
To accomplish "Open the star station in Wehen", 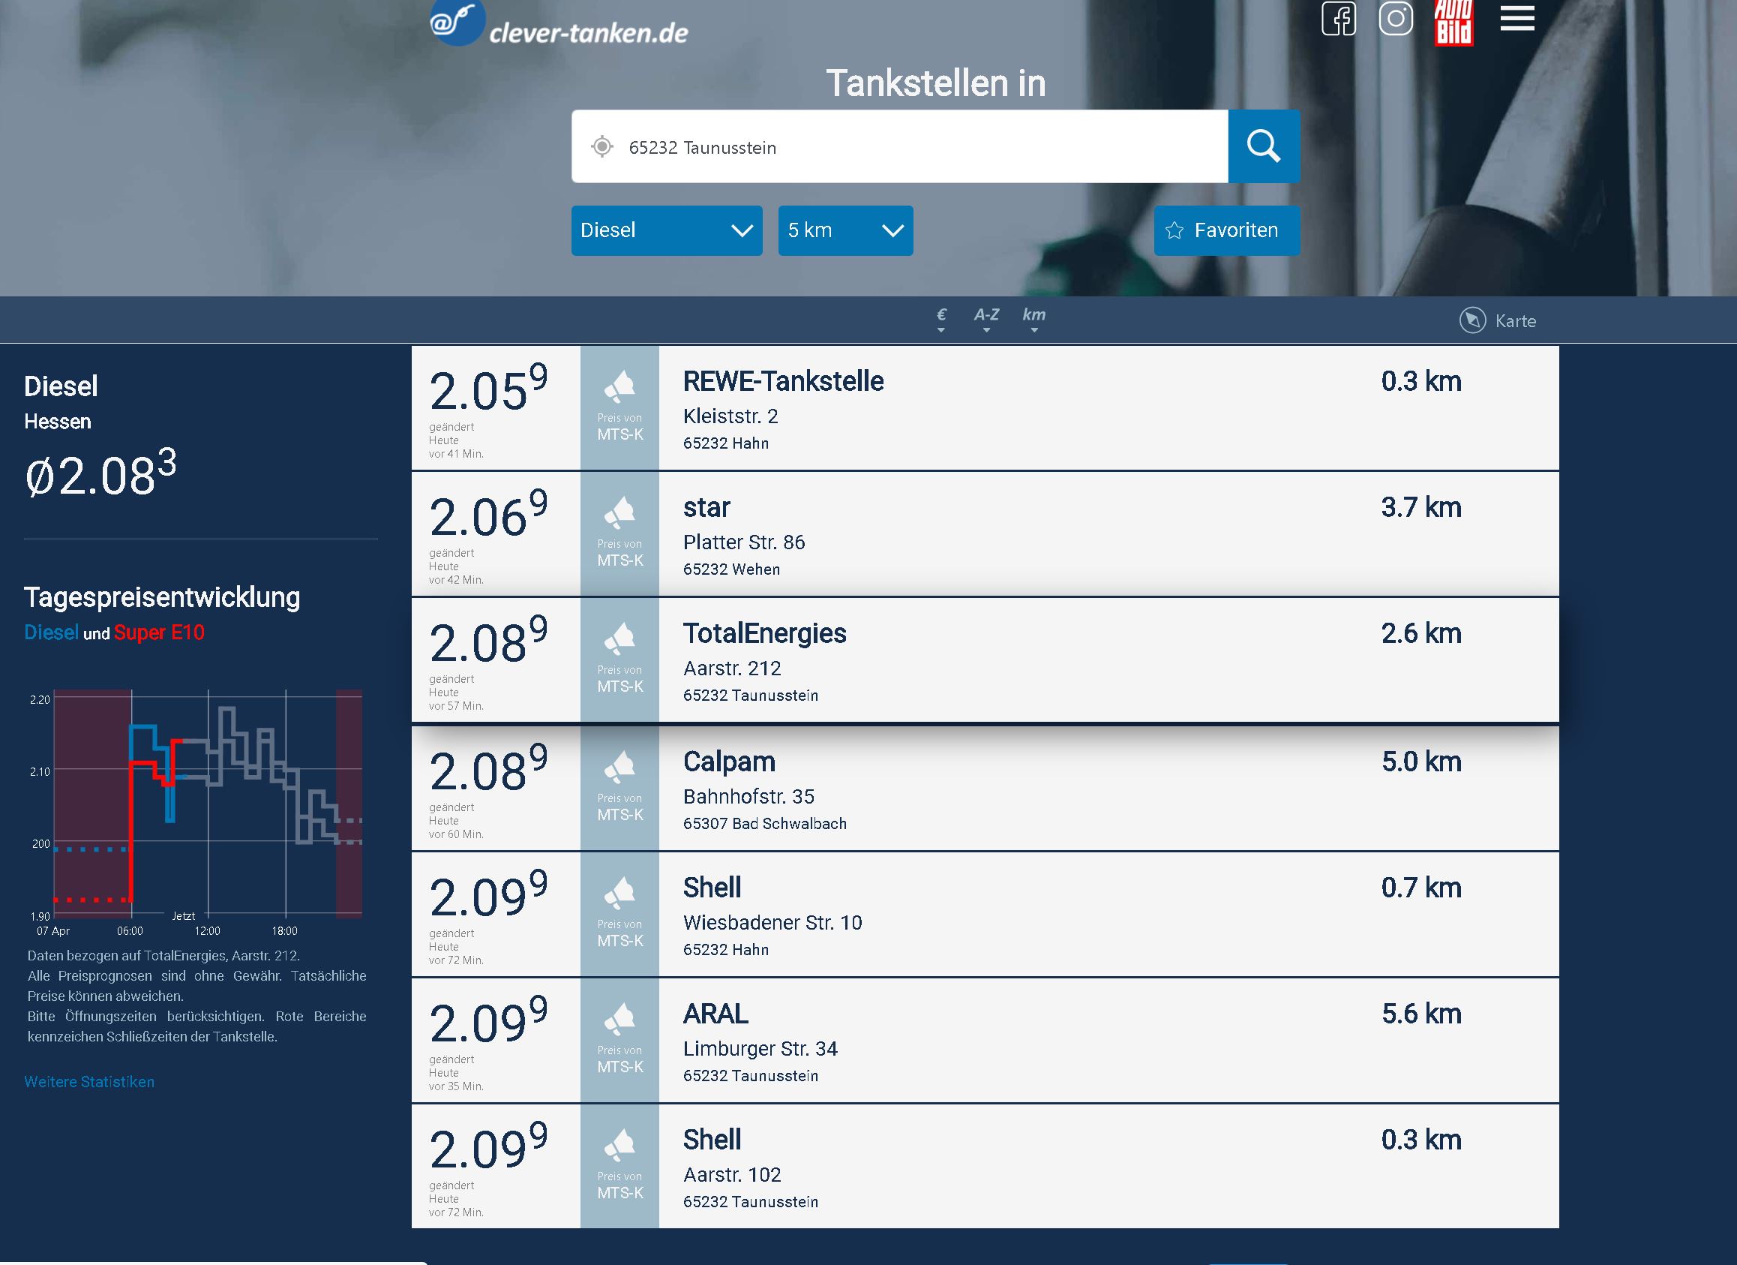I will pos(707,507).
